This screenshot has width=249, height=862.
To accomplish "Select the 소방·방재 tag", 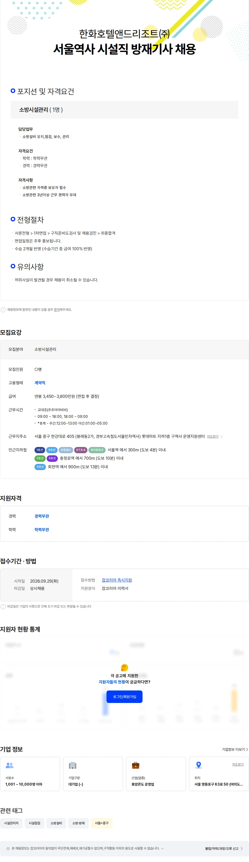I will [x=78, y=823].
